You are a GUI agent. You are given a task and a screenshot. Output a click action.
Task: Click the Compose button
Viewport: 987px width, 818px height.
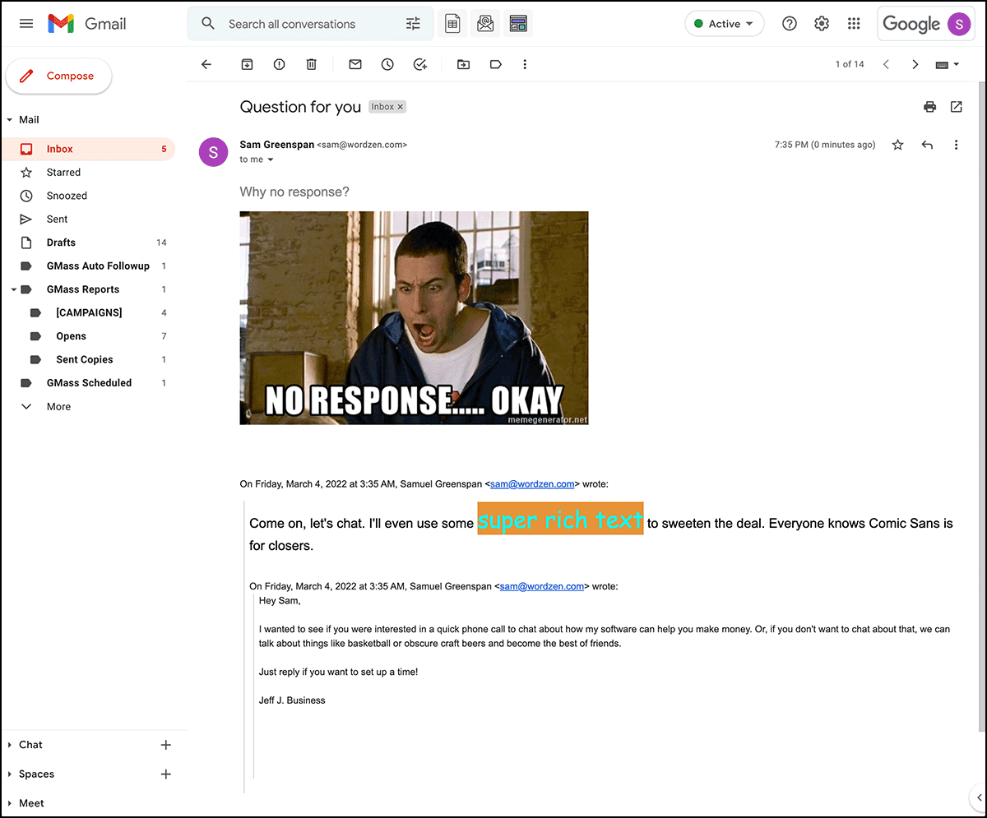point(58,76)
